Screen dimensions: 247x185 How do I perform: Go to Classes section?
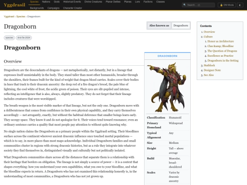(161, 2)
